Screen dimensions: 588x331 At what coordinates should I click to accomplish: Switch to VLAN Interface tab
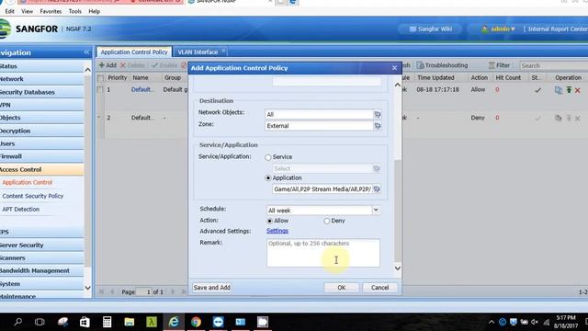[198, 52]
